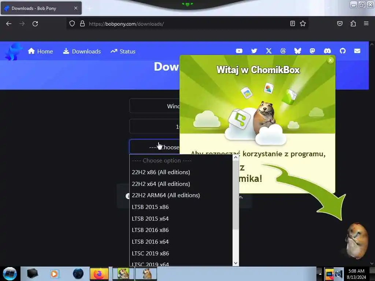Go to Home in site navigation
This screenshot has width=375, height=281.
point(40,51)
